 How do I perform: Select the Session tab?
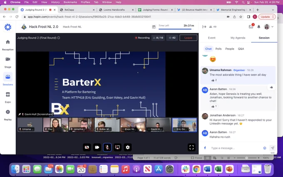point(264,38)
